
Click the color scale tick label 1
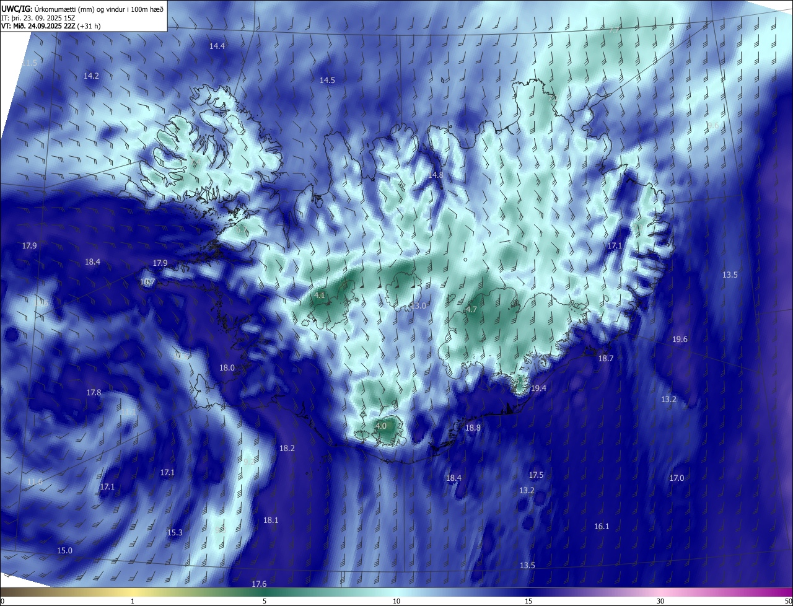point(133,601)
